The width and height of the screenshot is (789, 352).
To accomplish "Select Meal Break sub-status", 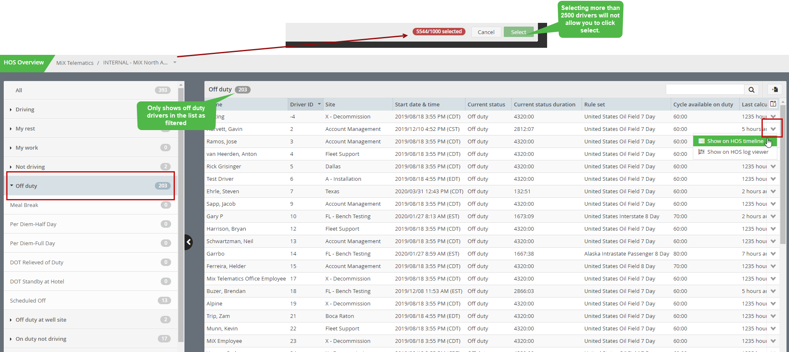I will click(x=90, y=205).
